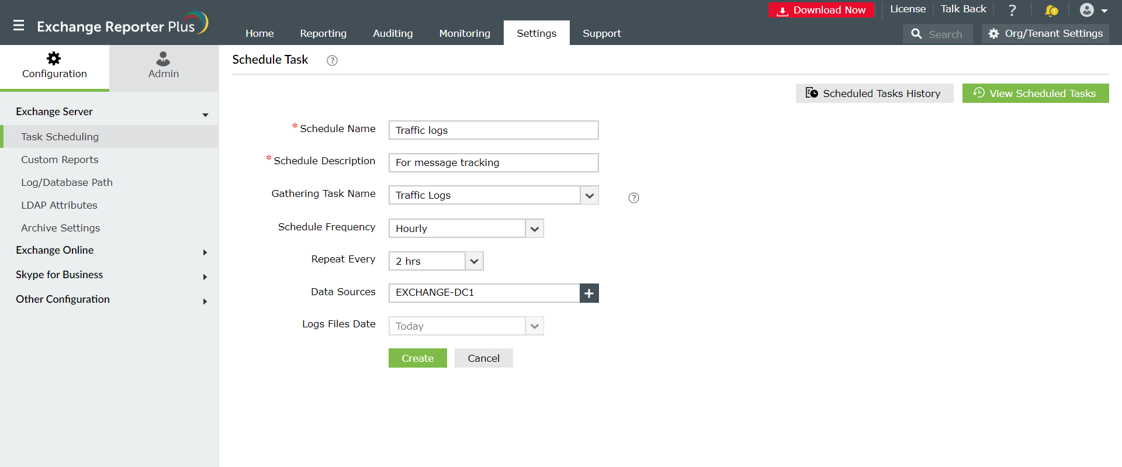Switch to Admin side tab

(x=164, y=68)
